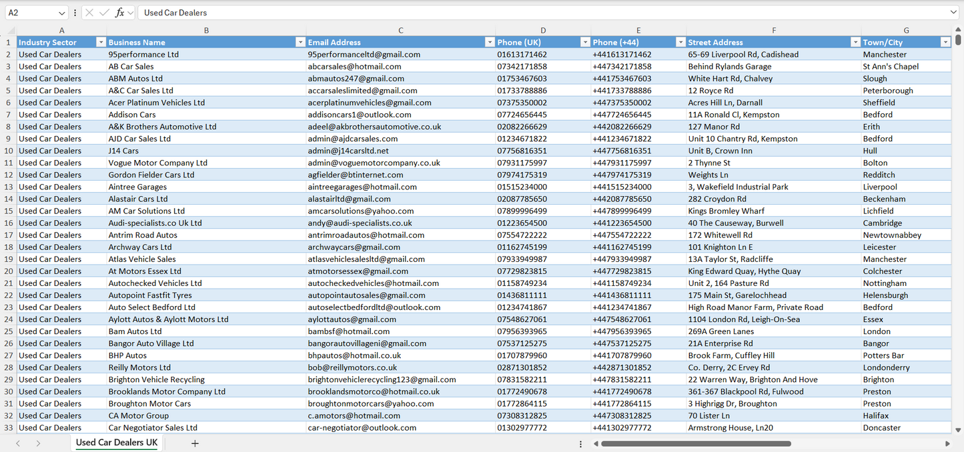The width and height of the screenshot is (964, 452).
Task: Select cell Kings Bromley Wharf
Action: [x=774, y=211]
